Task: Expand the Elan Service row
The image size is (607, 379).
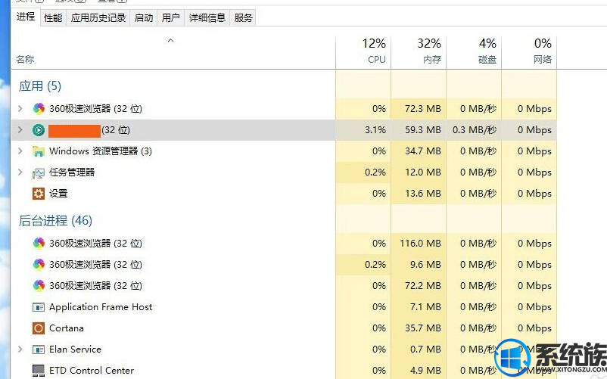Action: 20,349
